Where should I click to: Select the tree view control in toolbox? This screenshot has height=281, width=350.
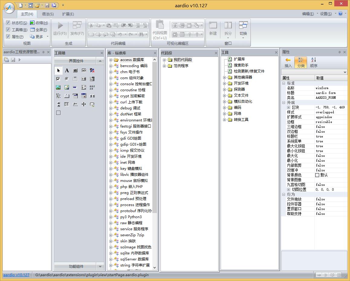[58, 96]
